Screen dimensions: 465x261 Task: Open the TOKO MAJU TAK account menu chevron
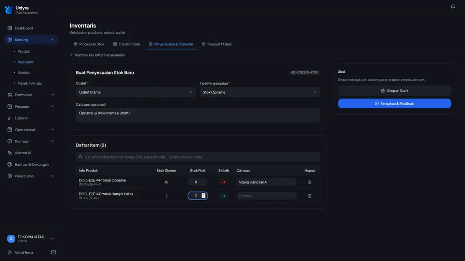coord(52,239)
